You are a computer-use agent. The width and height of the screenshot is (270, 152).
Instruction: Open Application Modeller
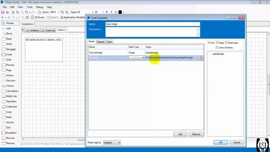pyautogui.click(x=73, y=17)
